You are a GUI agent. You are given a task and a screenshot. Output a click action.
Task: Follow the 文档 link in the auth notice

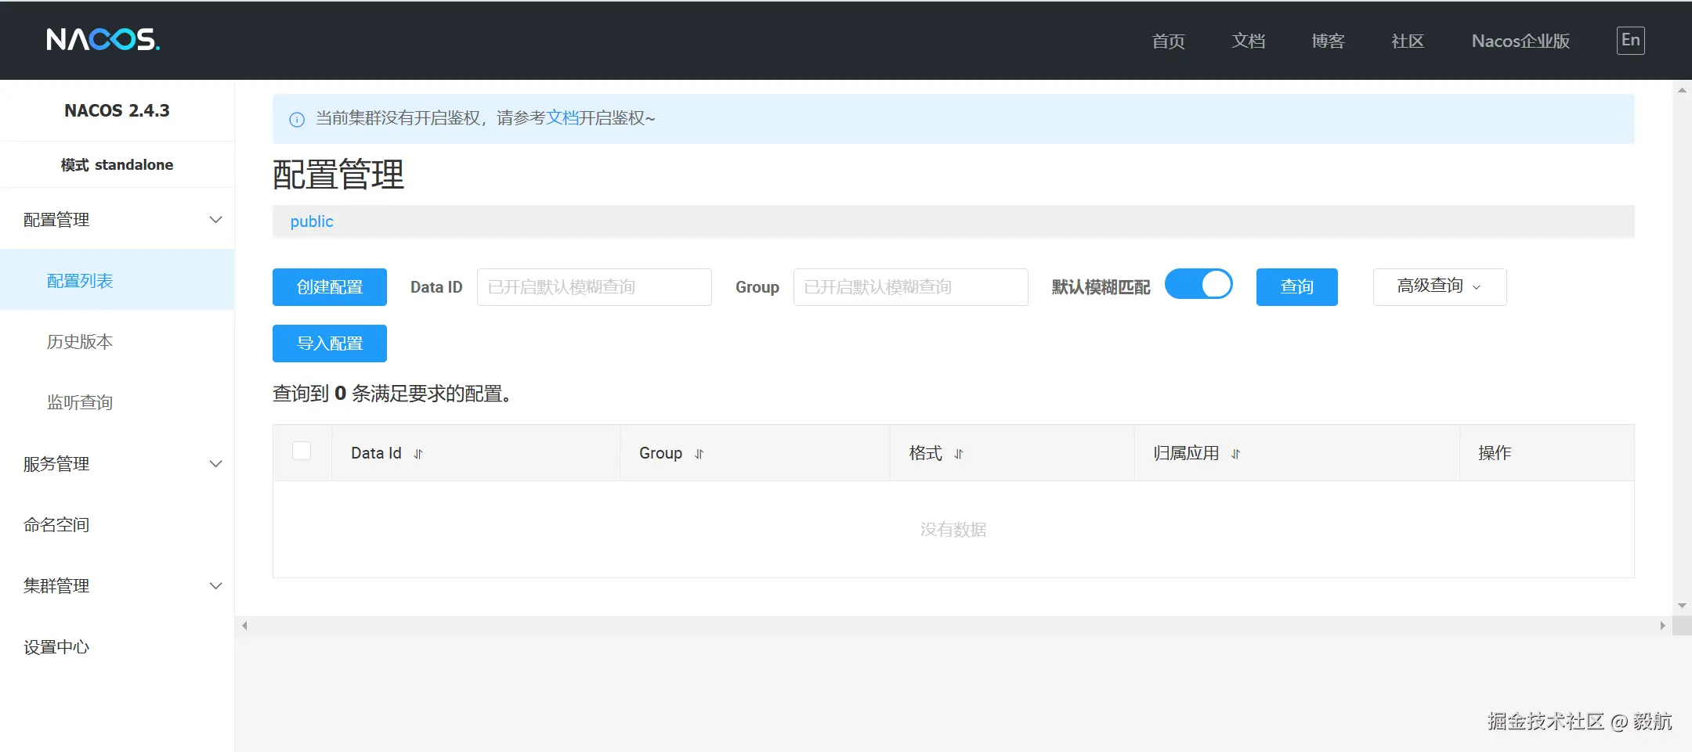(562, 118)
